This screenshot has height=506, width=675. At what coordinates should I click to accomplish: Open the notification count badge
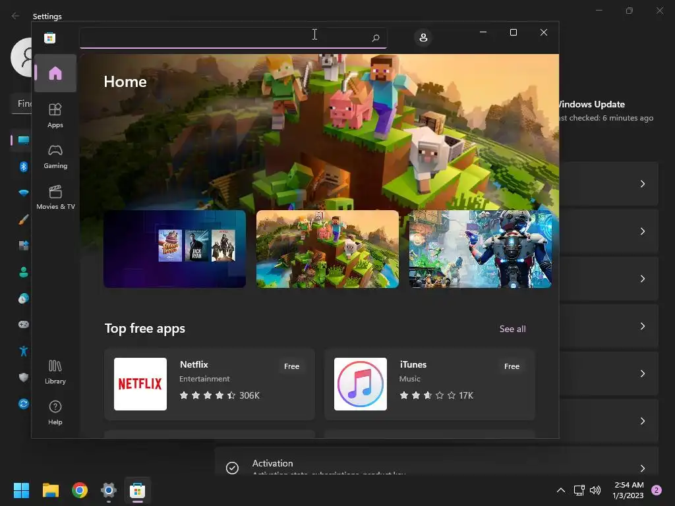(x=657, y=490)
